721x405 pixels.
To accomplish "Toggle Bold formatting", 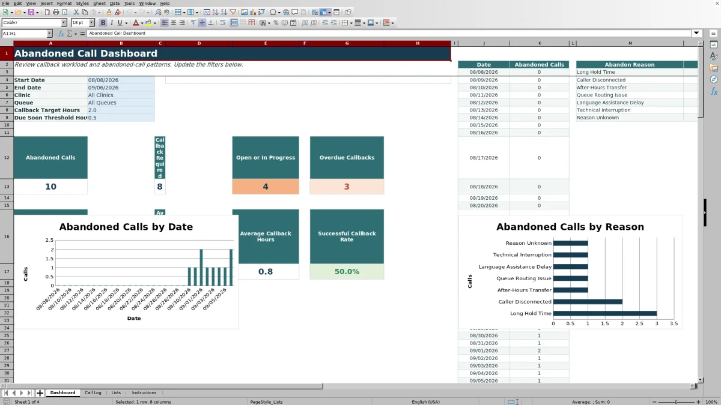I will pyautogui.click(x=103, y=23).
